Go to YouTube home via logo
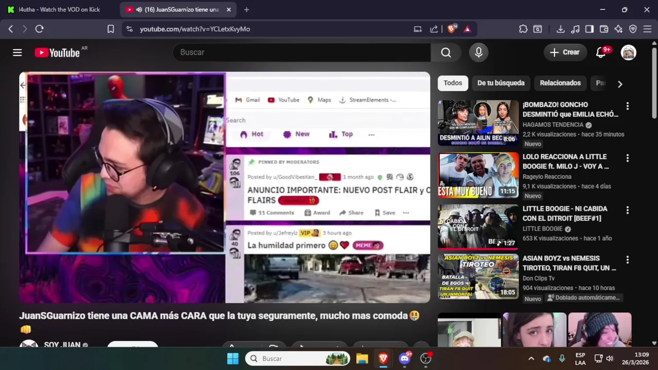This screenshot has height=370, width=658. (57, 52)
